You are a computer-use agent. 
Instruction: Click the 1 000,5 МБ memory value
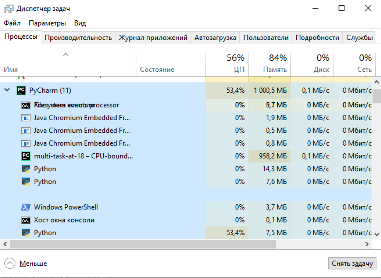click(270, 90)
